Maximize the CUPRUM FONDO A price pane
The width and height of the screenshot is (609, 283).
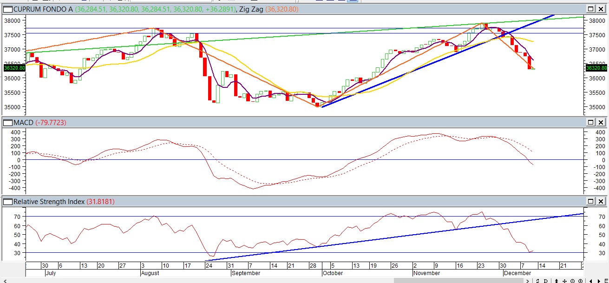[x=590, y=9]
